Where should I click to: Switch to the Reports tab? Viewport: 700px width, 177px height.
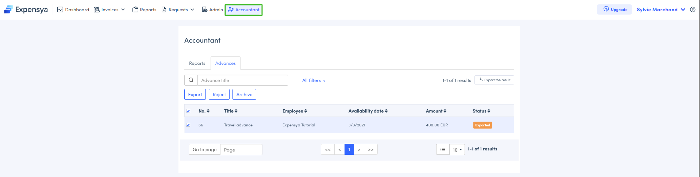pyautogui.click(x=197, y=63)
